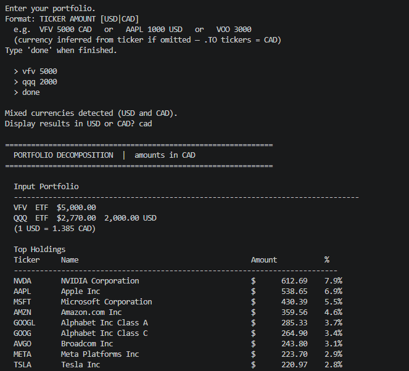
Task: Click the GOOGL ticker
Action: point(25,323)
